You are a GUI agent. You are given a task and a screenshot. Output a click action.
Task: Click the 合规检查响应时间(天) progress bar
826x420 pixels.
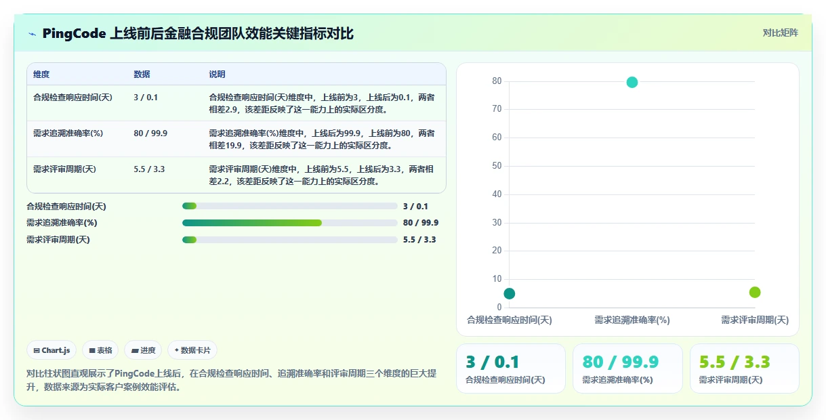(290, 206)
